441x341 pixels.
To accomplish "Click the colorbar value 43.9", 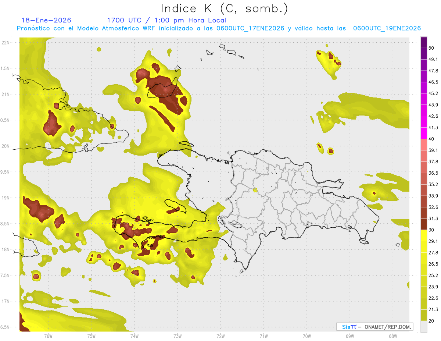I will pyautogui.click(x=433, y=105).
